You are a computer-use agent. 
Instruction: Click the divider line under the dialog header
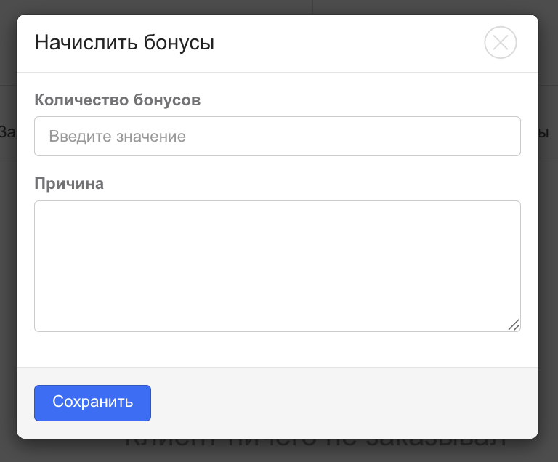[277, 73]
